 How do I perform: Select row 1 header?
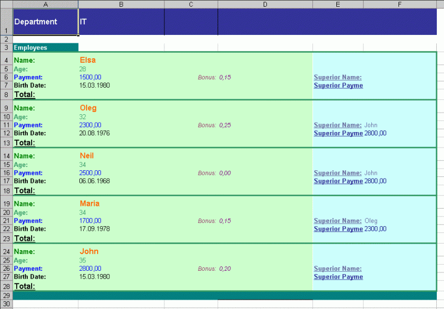click(6, 22)
